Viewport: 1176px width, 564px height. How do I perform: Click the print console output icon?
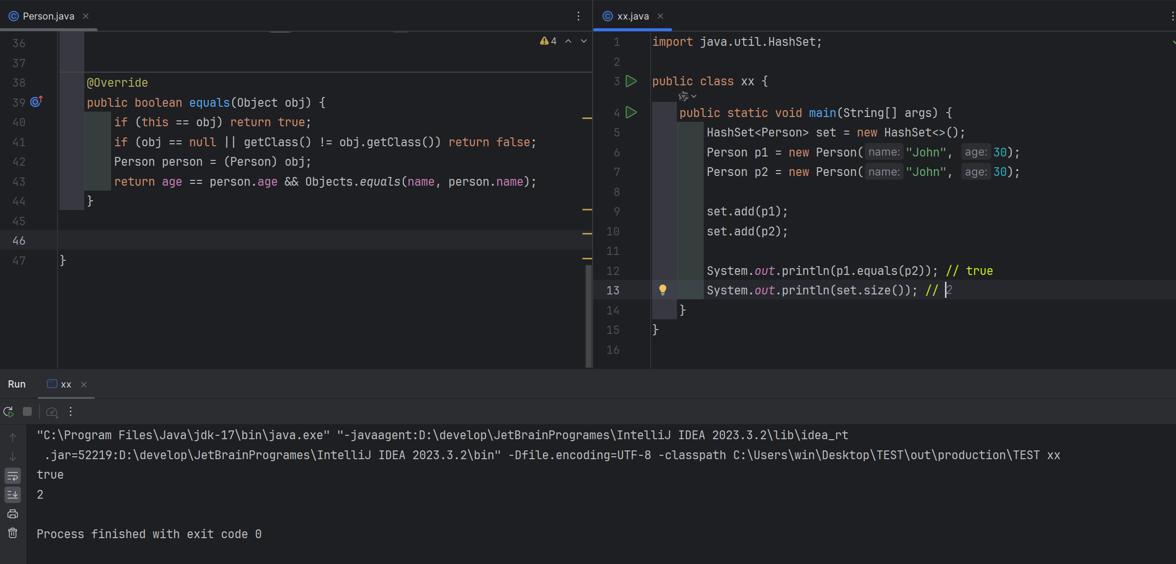click(13, 514)
